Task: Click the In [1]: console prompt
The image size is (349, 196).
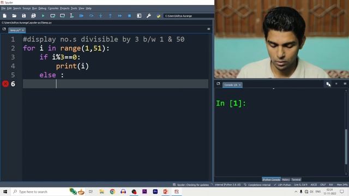Action: tap(231, 103)
